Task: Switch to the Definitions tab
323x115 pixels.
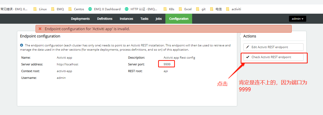Action: [x=105, y=19]
